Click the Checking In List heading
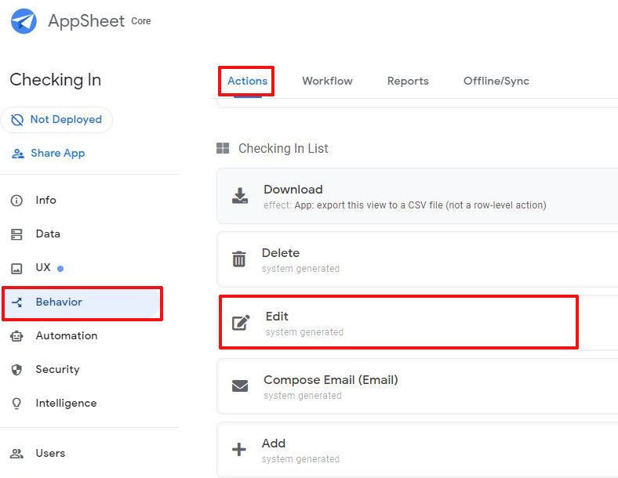Image resolution: width=618 pixels, height=478 pixels. [283, 148]
